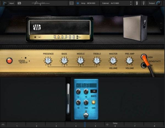Select pedal slot 7
Viewport: 165px width, 128px height.
(134, 125)
